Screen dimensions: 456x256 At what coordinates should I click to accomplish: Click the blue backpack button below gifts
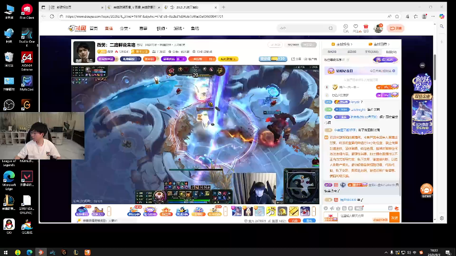(x=309, y=221)
